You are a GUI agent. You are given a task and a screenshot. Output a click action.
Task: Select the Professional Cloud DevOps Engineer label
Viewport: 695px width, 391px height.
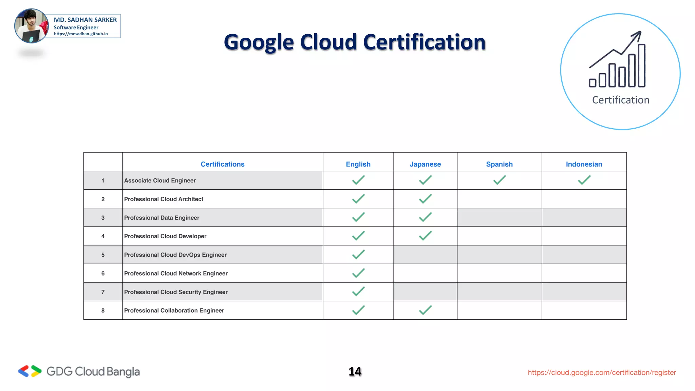[x=175, y=255]
